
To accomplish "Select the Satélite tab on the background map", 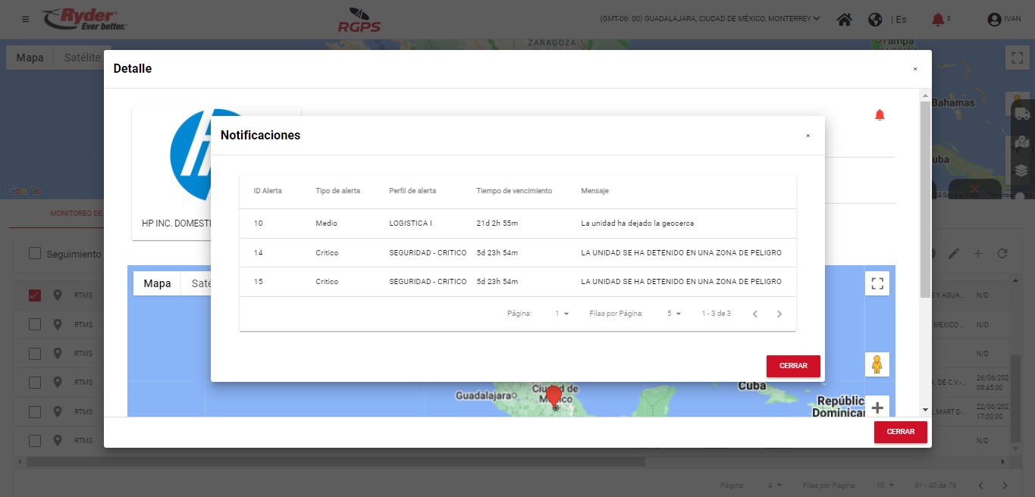I will coord(82,58).
